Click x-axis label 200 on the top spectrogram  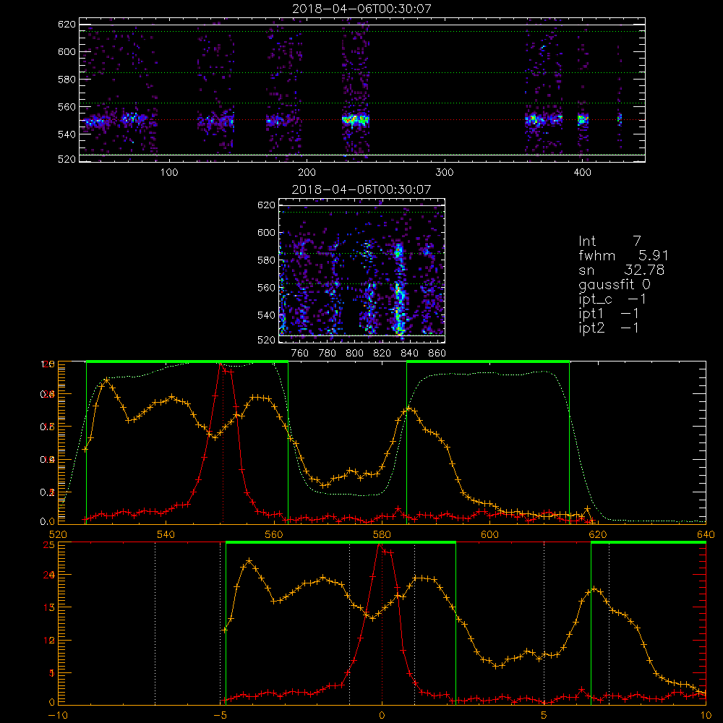coord(307,173)
